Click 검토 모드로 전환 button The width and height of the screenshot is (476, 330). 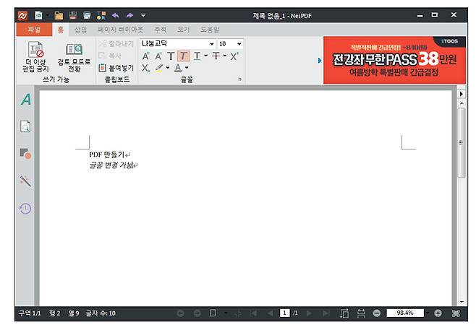point(74,56)
